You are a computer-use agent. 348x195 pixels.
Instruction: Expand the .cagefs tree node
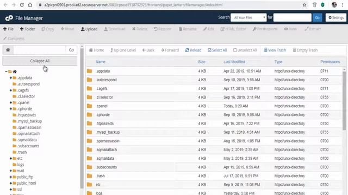pos(11,90)
